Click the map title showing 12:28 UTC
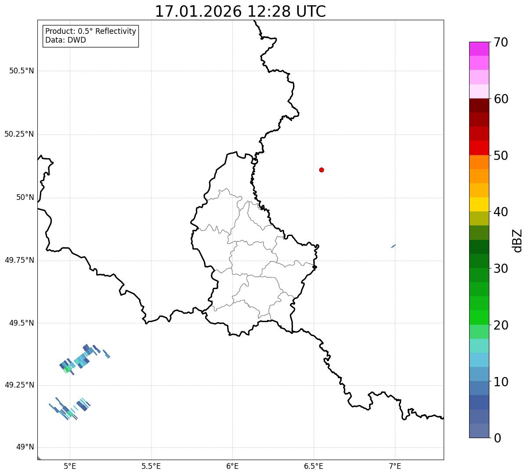Viewport: 528px width, 475px height. [240, 11]
